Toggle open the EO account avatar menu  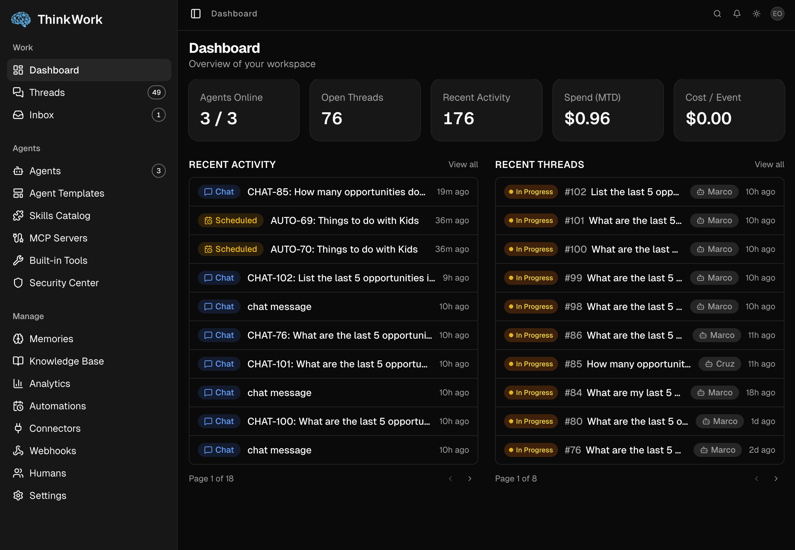(x=777, y=14)
